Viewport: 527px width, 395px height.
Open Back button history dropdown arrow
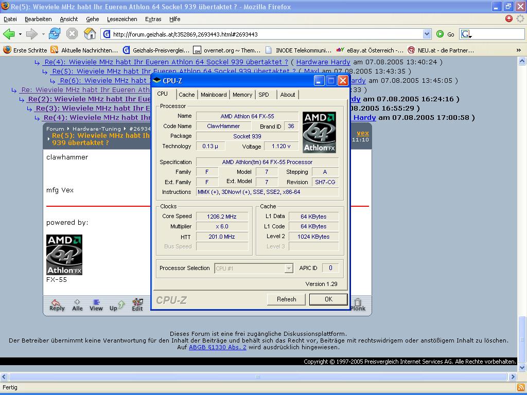20,34
